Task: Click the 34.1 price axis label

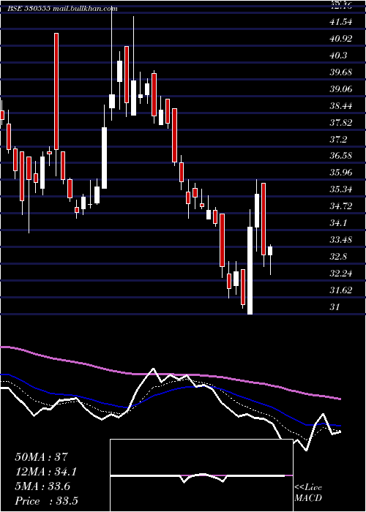Action: point(338,223)
